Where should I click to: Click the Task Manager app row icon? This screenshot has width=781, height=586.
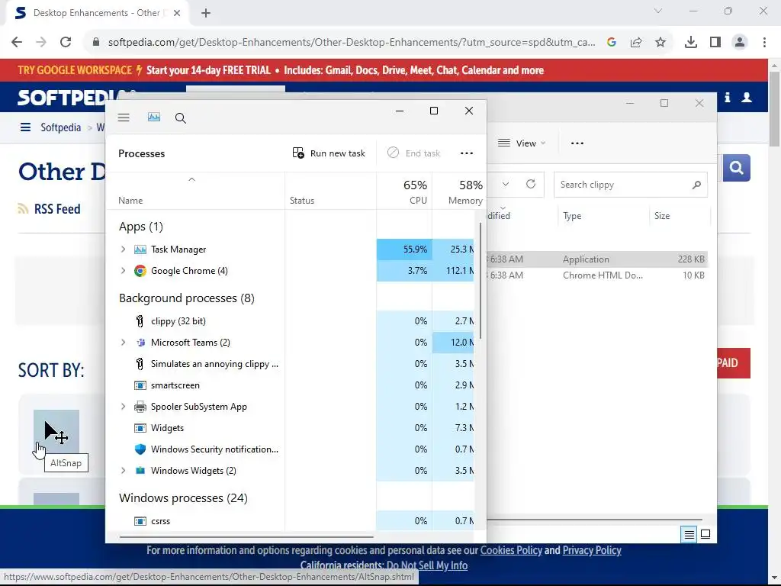click(140, 250)
